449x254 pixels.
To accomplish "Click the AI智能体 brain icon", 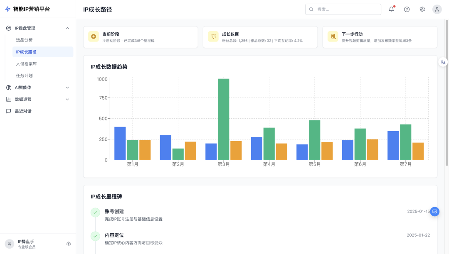I will point(9,88).
